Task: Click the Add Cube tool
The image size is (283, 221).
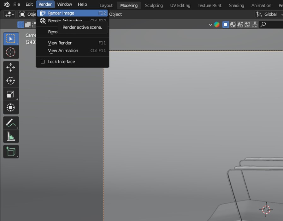Action: (x=11, y=152)
